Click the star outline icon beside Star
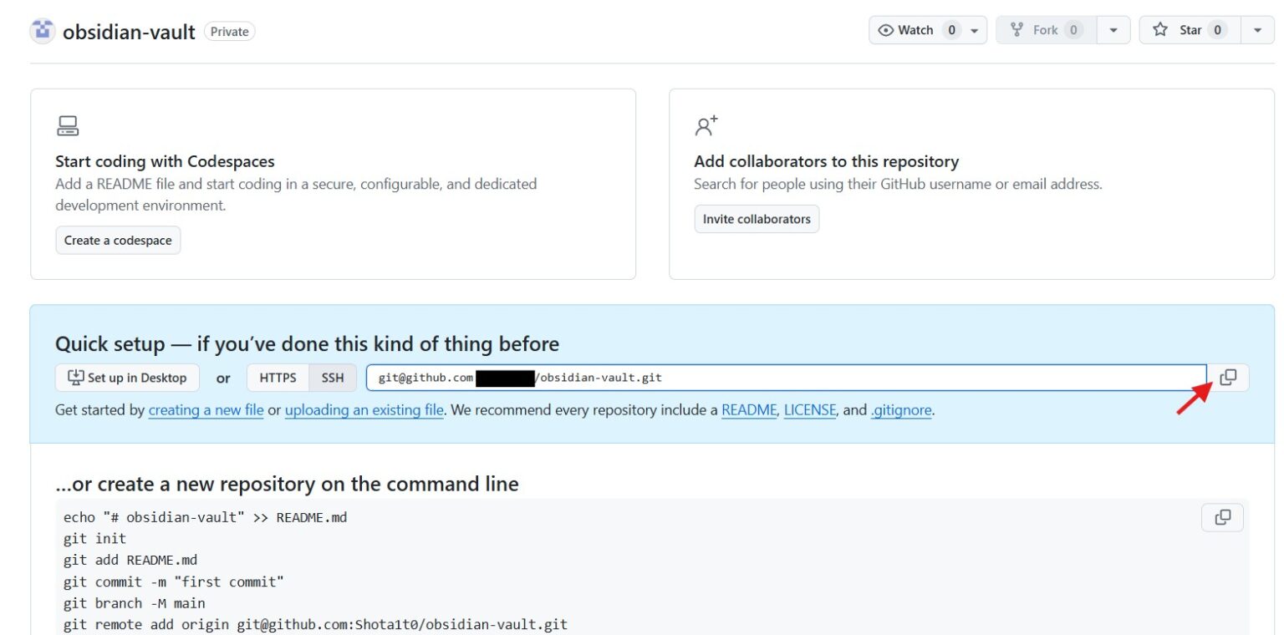The image size is (1284, 635). coord(1161,29)
